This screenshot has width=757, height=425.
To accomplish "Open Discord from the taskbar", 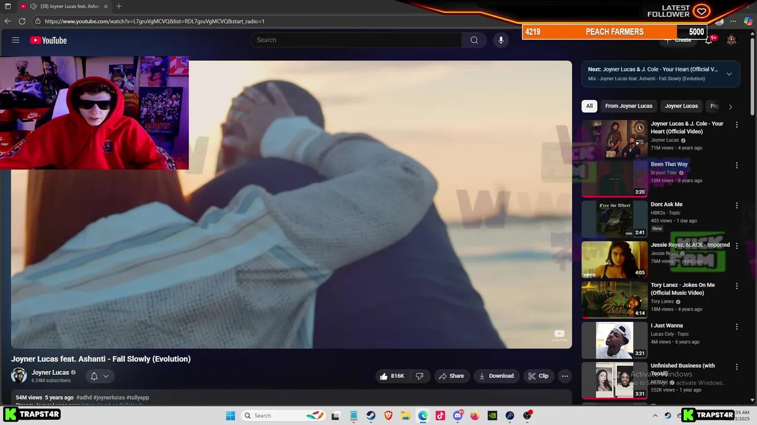I will pos(458,416).
